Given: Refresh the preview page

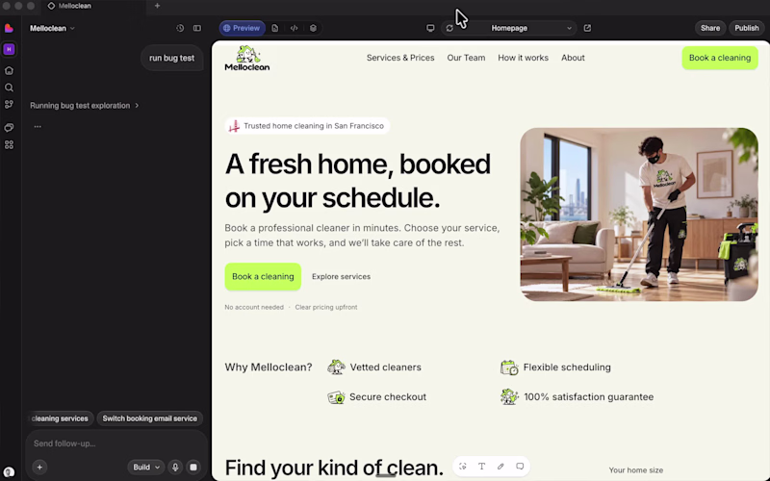Looking at the screenshot, I should [449, 29].
